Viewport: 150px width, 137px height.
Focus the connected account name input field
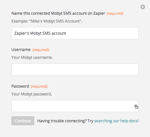coord(75,33)
